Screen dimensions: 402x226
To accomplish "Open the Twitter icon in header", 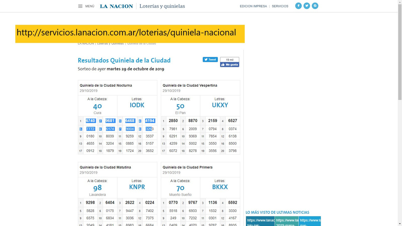I will pos(307,6).
